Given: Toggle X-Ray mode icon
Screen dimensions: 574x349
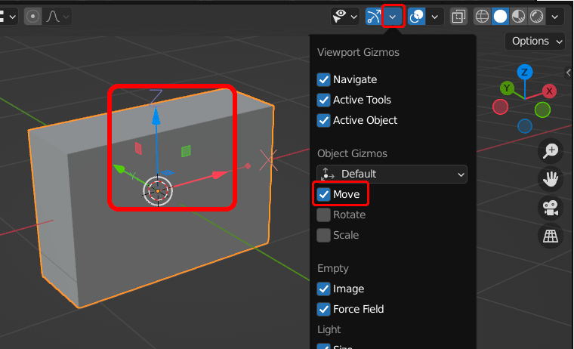Looking at the screenshot, I should coord(458,16).
